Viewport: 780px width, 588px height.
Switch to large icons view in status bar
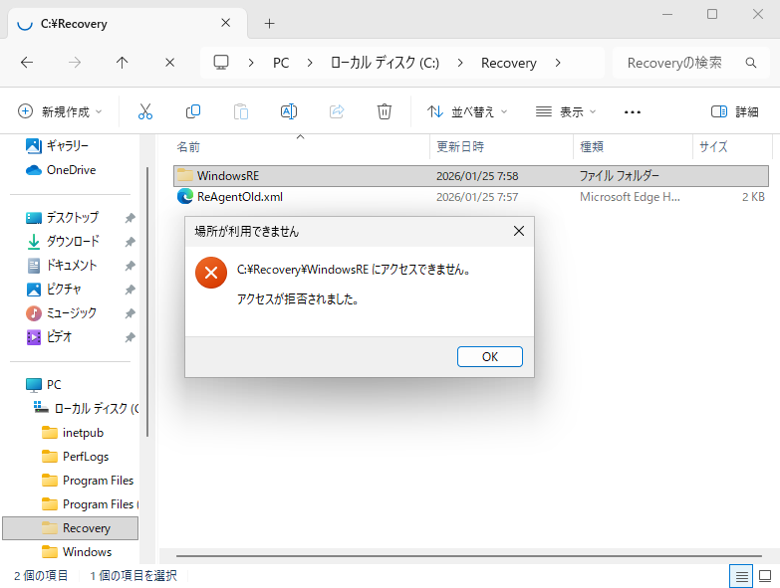pyautogui.click(x=765, y=575)
